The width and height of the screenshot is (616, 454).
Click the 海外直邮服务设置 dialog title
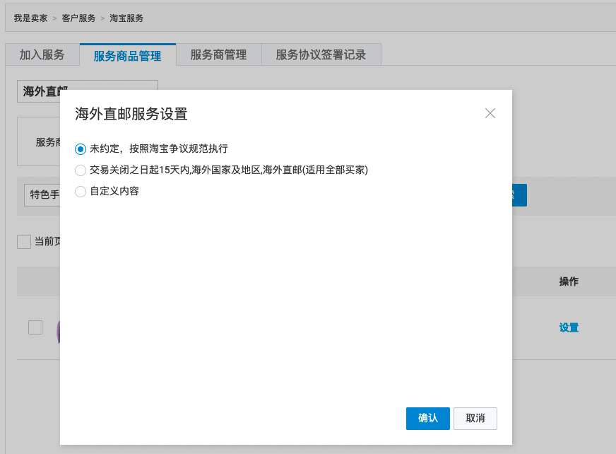pyautogui.click(x=131, y=114)
